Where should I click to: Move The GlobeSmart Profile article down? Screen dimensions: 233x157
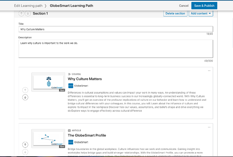click(x=25, y=152)
